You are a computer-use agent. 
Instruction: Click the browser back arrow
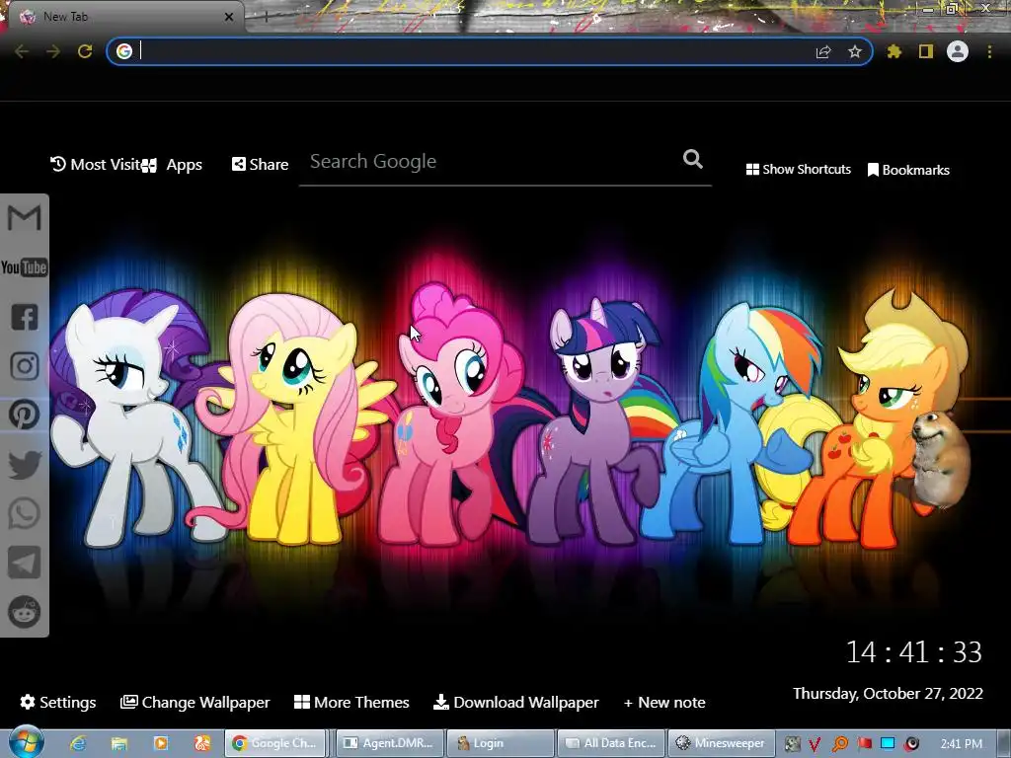[22, 51]
